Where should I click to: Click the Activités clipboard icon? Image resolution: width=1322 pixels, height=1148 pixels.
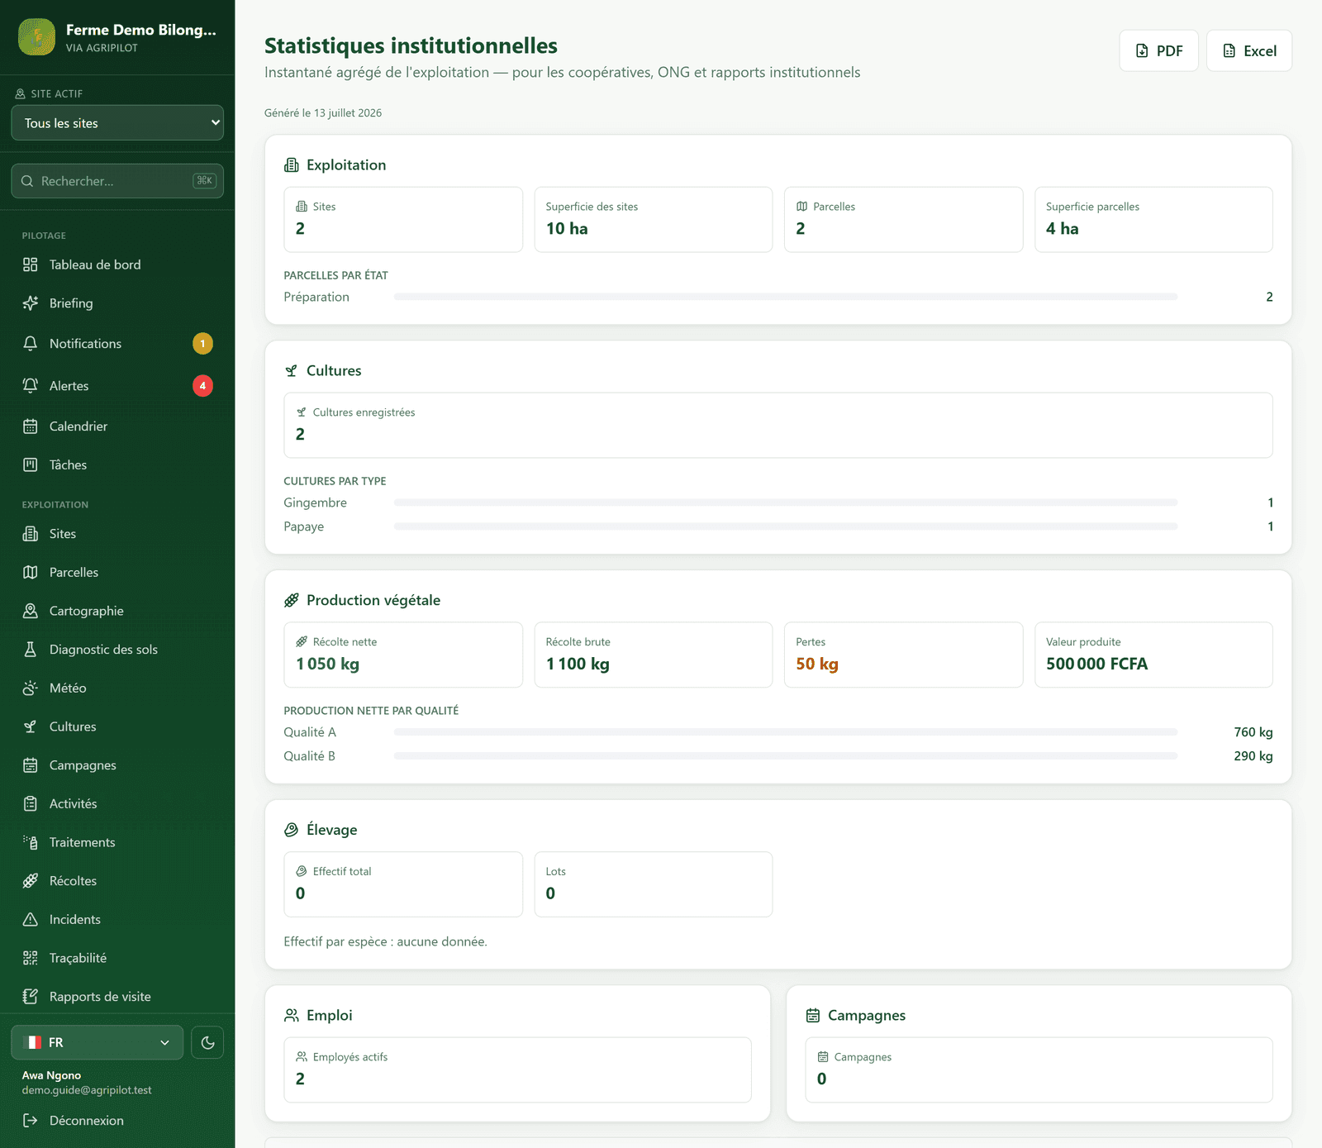point(31,803)
